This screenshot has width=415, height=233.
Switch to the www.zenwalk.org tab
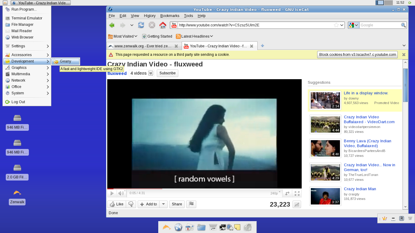coord(140,46)
